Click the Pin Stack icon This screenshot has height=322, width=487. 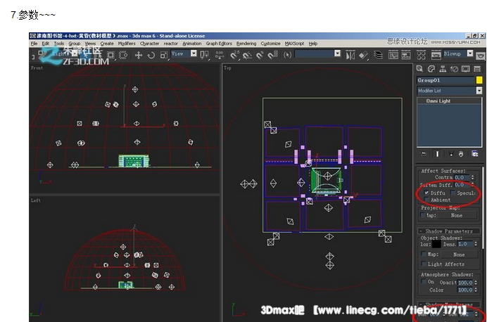(424, 153)
